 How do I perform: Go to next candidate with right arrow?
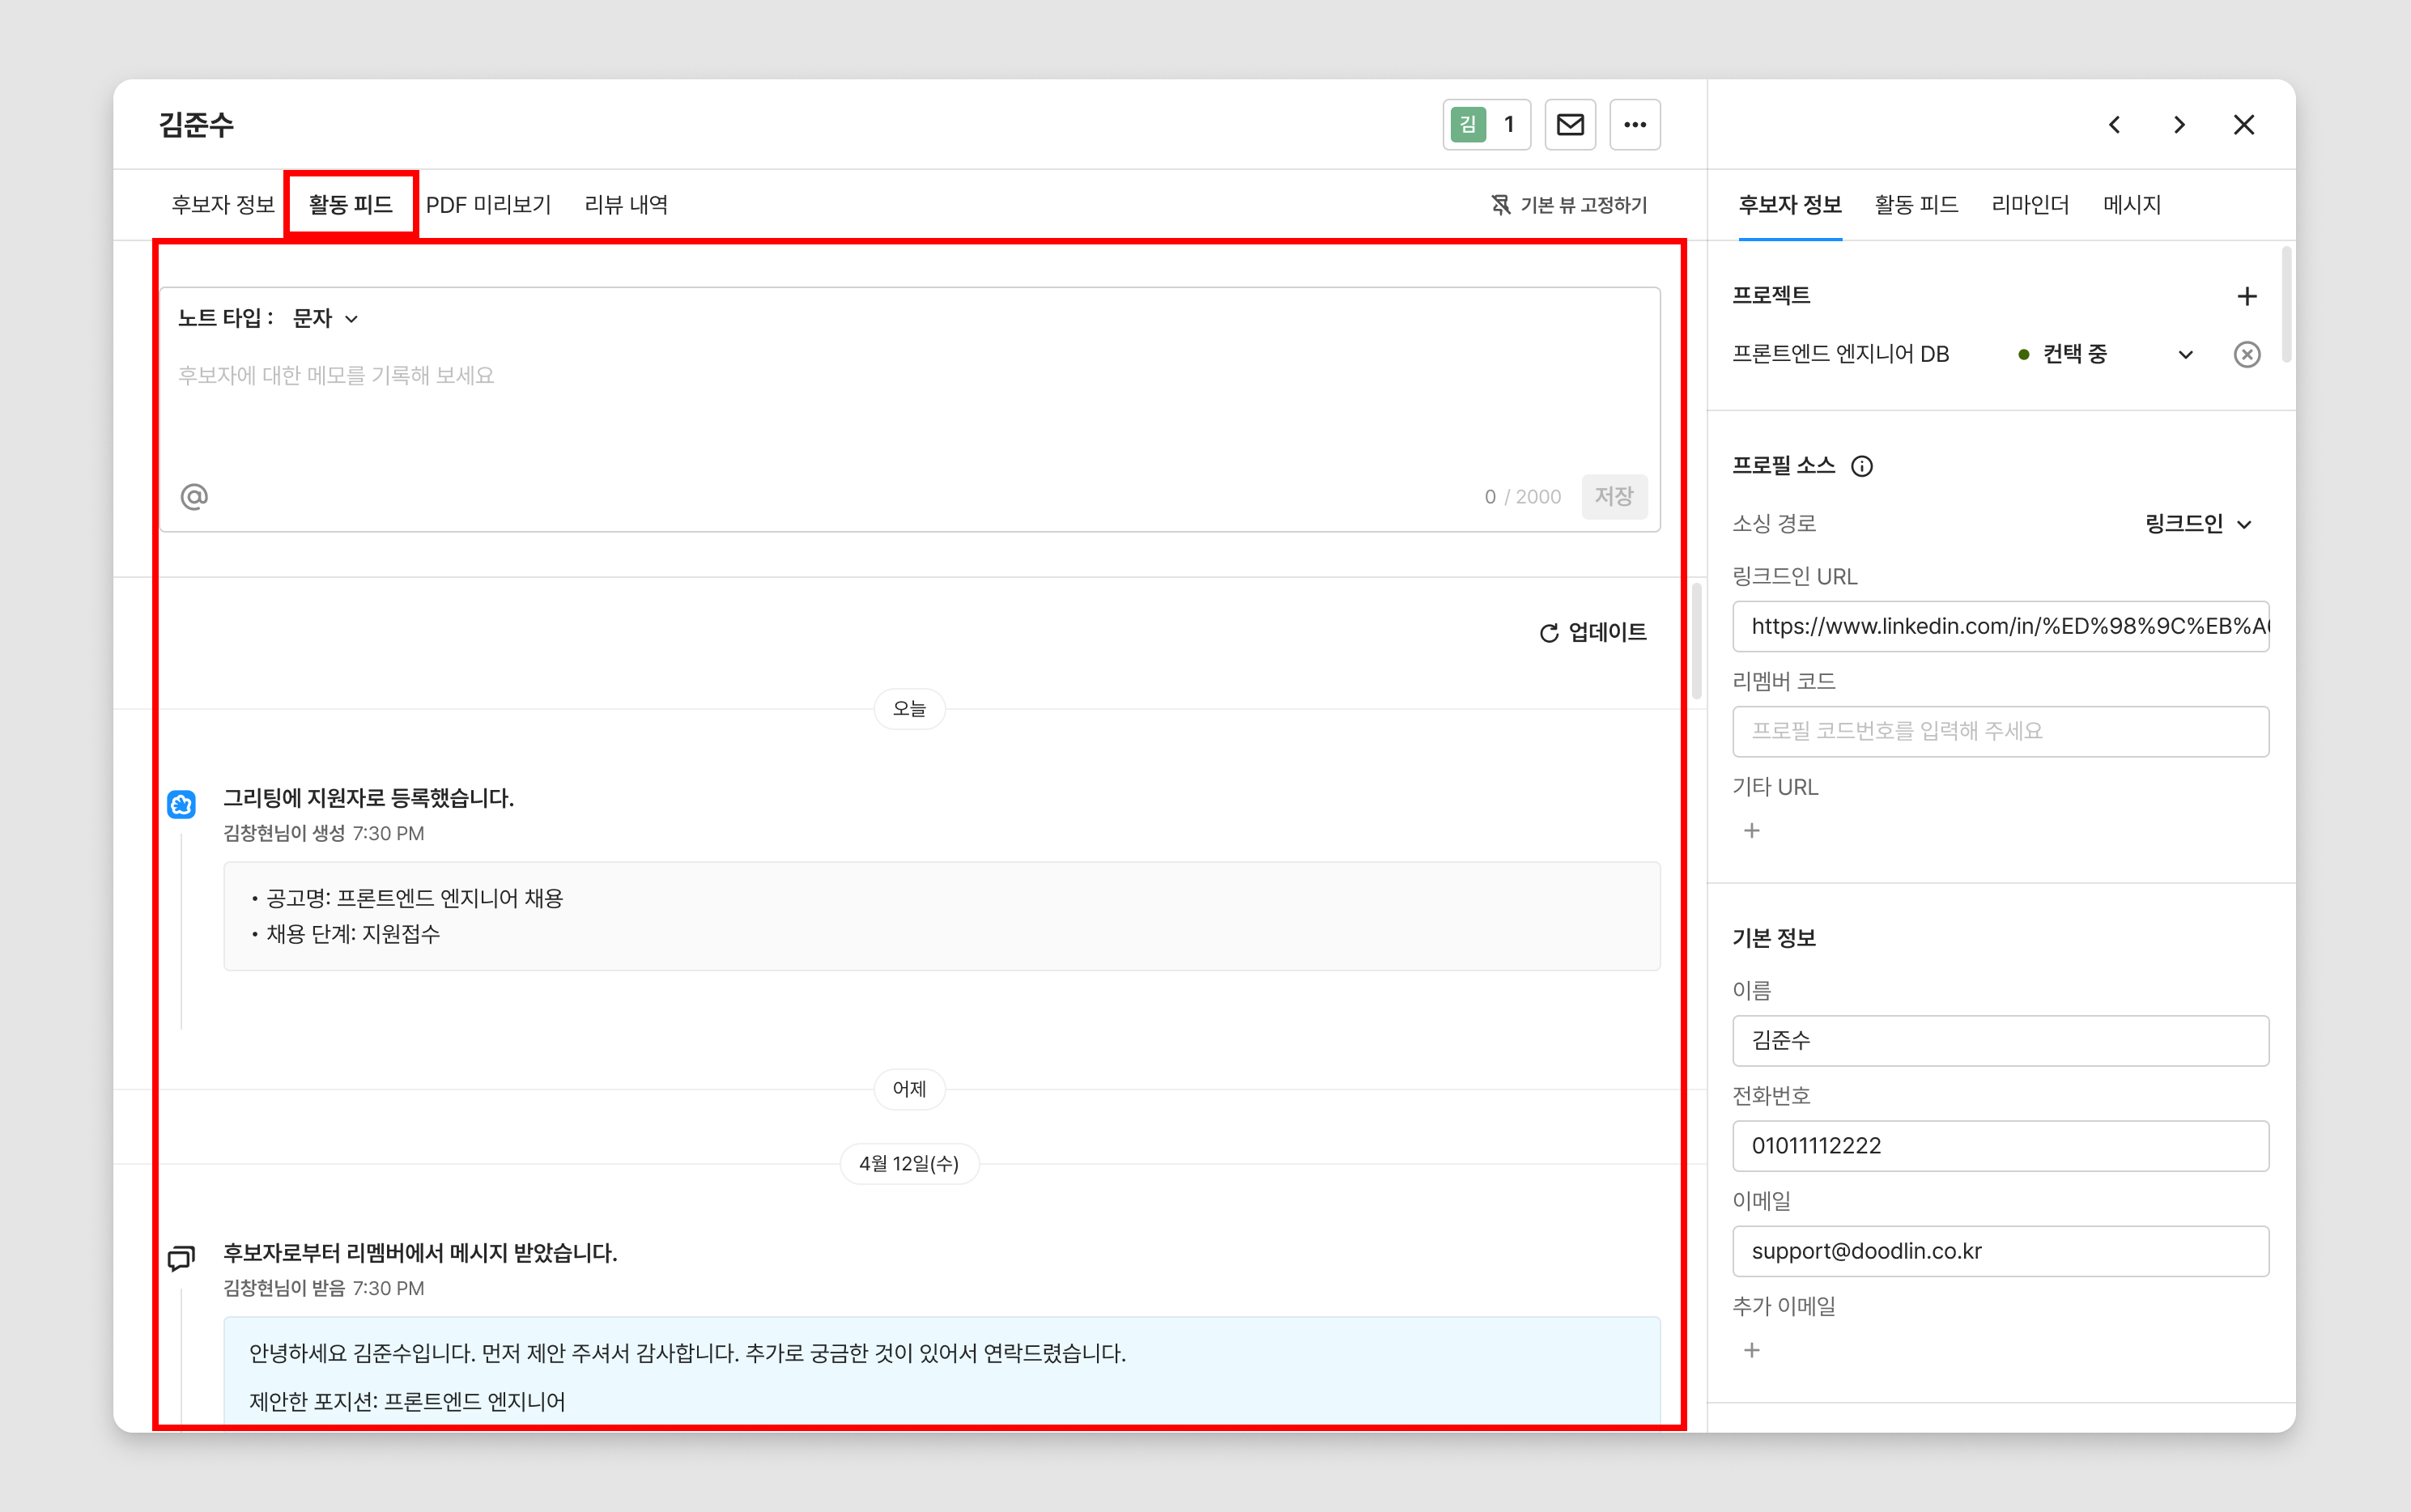point(2179,125)
